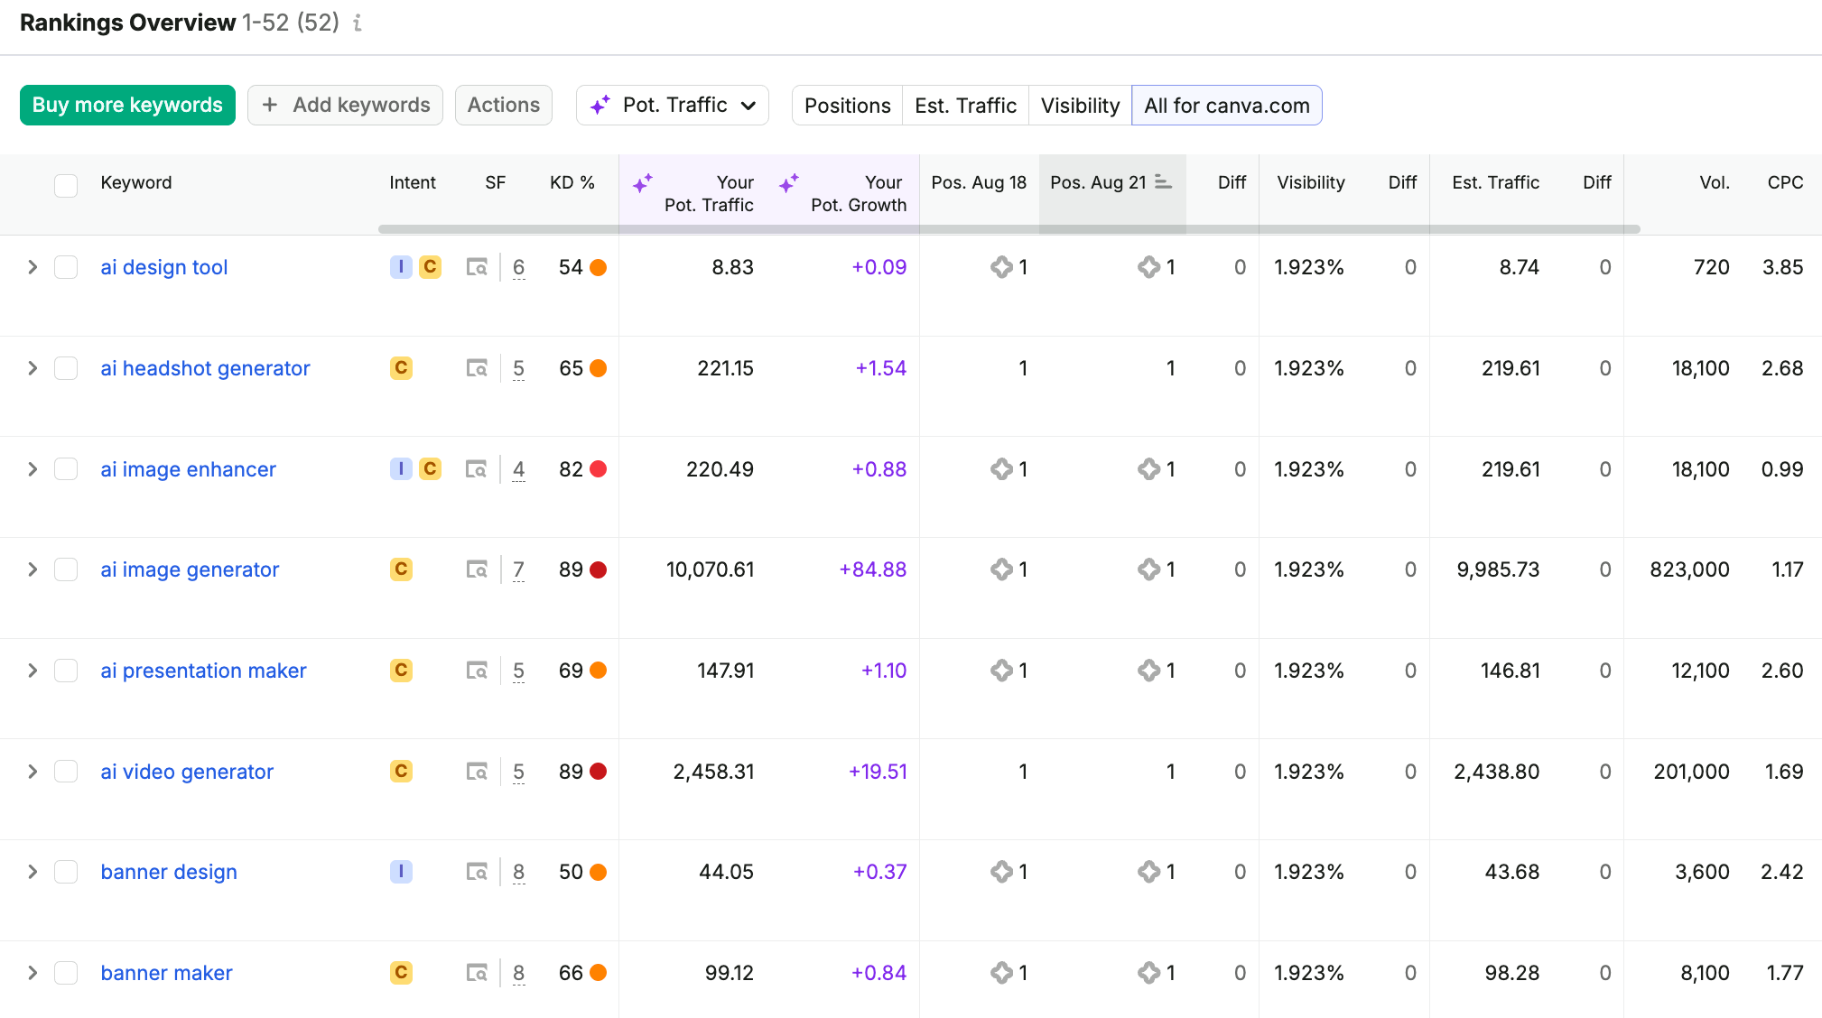
Task: Check the box for ai video generator
Action: 66,772
